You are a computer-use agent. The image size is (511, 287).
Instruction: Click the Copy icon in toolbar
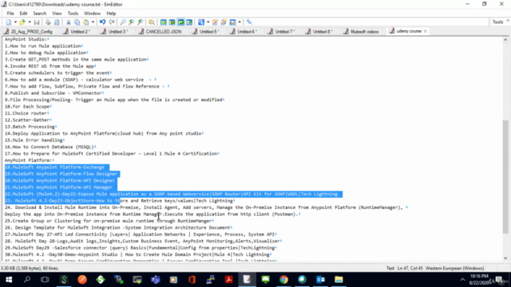point(77,22)
